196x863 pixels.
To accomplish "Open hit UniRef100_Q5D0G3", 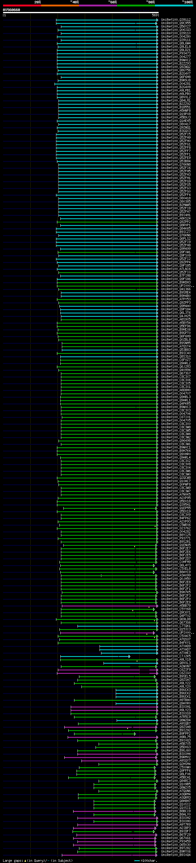I will tap(176, 747).
